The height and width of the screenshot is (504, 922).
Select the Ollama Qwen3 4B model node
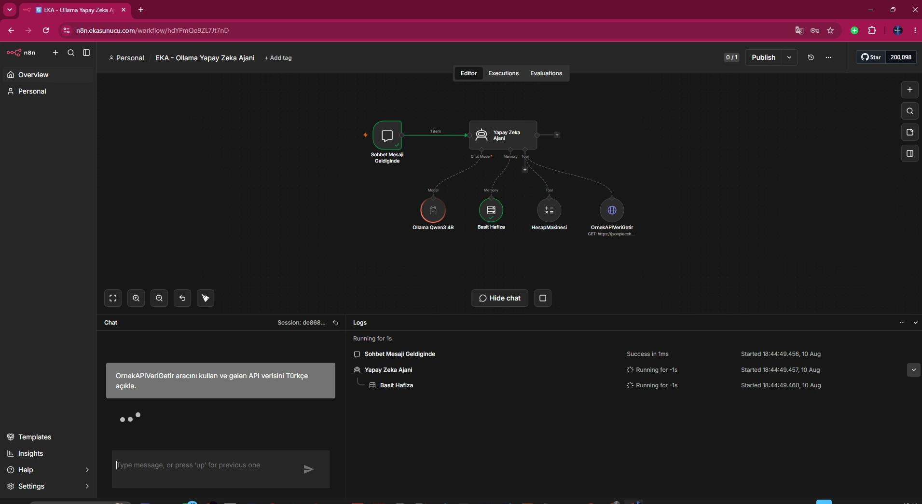tap(433, 210)
